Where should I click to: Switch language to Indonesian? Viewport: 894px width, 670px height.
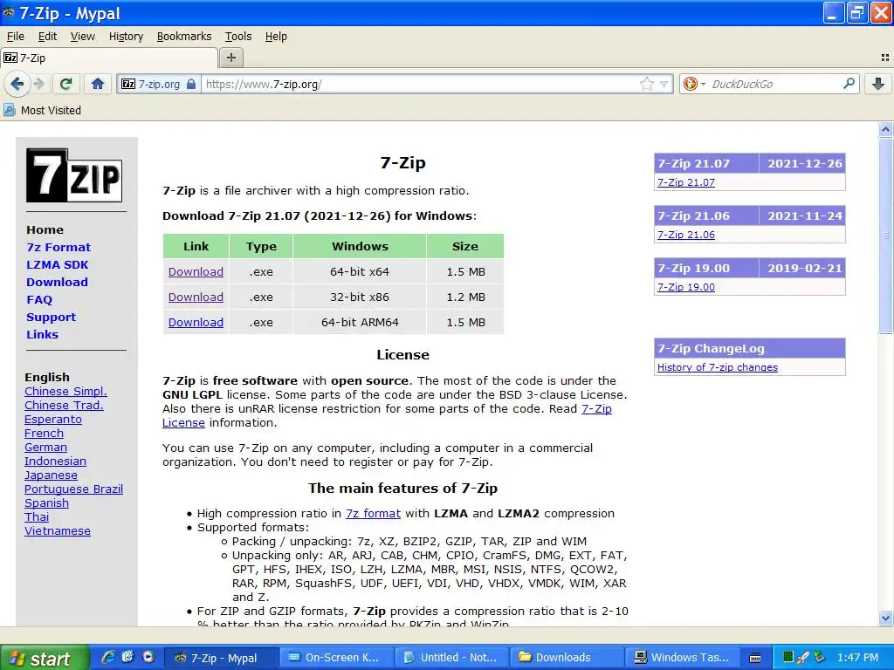coord(55,461)
